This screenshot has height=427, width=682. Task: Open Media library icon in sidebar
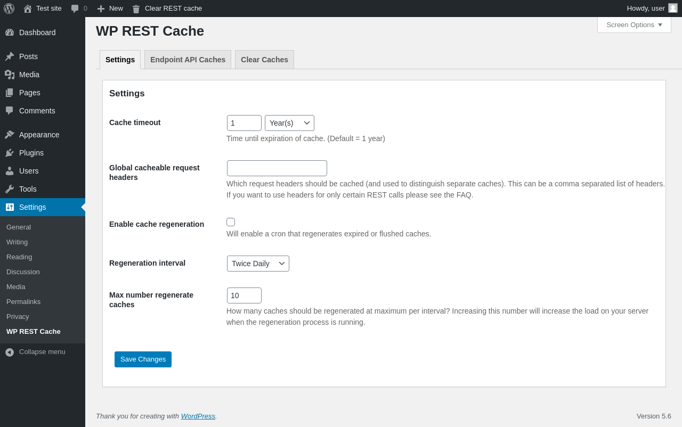coord(10,75)
